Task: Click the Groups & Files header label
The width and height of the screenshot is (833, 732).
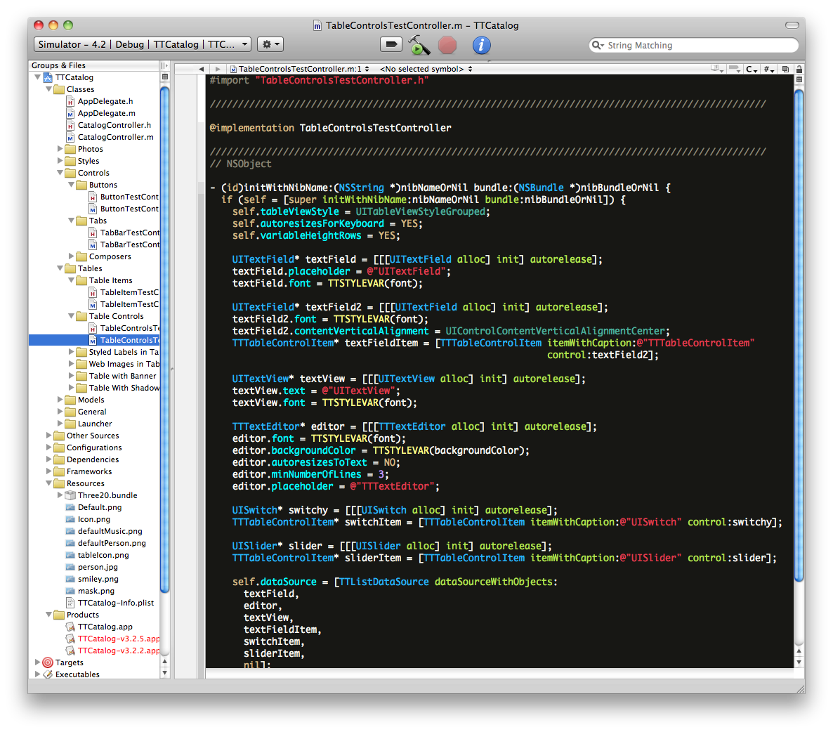Action: pyautogui.click(x=58, y=65)
